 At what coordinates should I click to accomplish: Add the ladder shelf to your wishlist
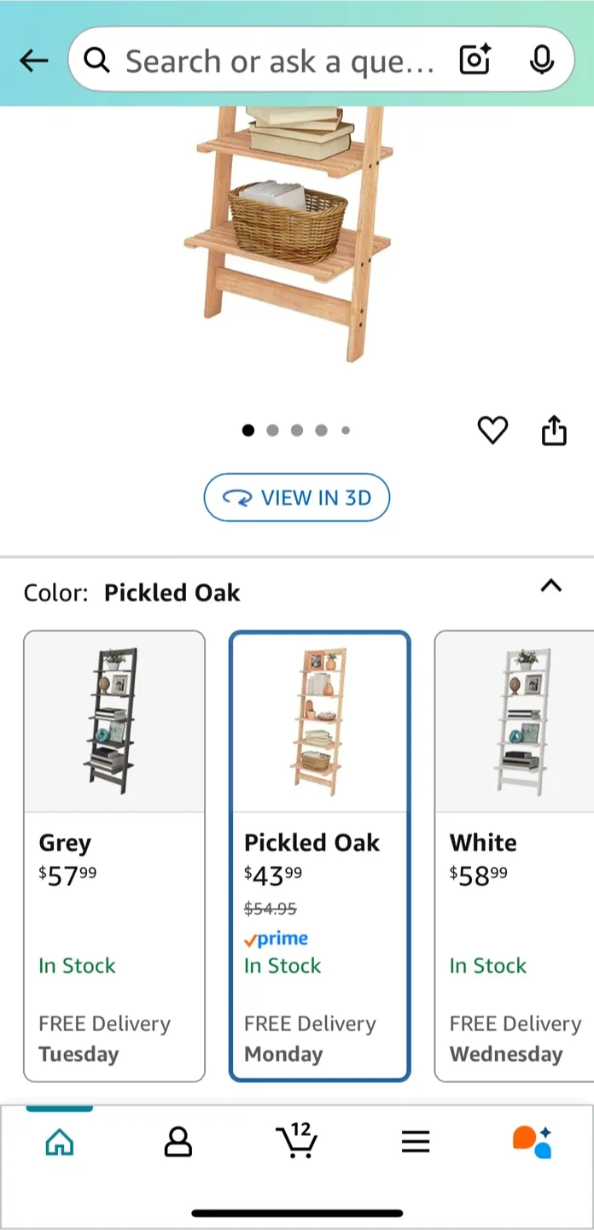pos(492,430)
